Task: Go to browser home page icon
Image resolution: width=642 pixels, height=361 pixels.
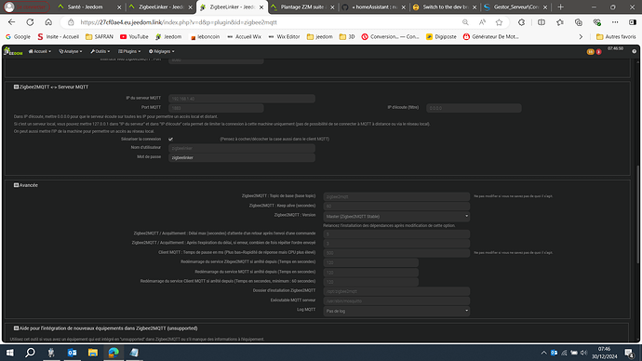Action: [x=48, y=22]
